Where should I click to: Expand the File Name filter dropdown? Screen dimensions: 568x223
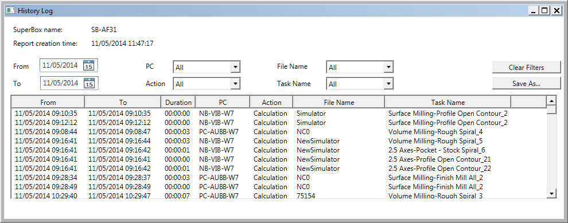pos(388,67)
